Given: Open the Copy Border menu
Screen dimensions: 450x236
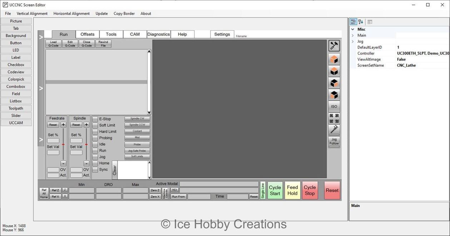Looking at the screenshot, I should click(x=124, y=14).
